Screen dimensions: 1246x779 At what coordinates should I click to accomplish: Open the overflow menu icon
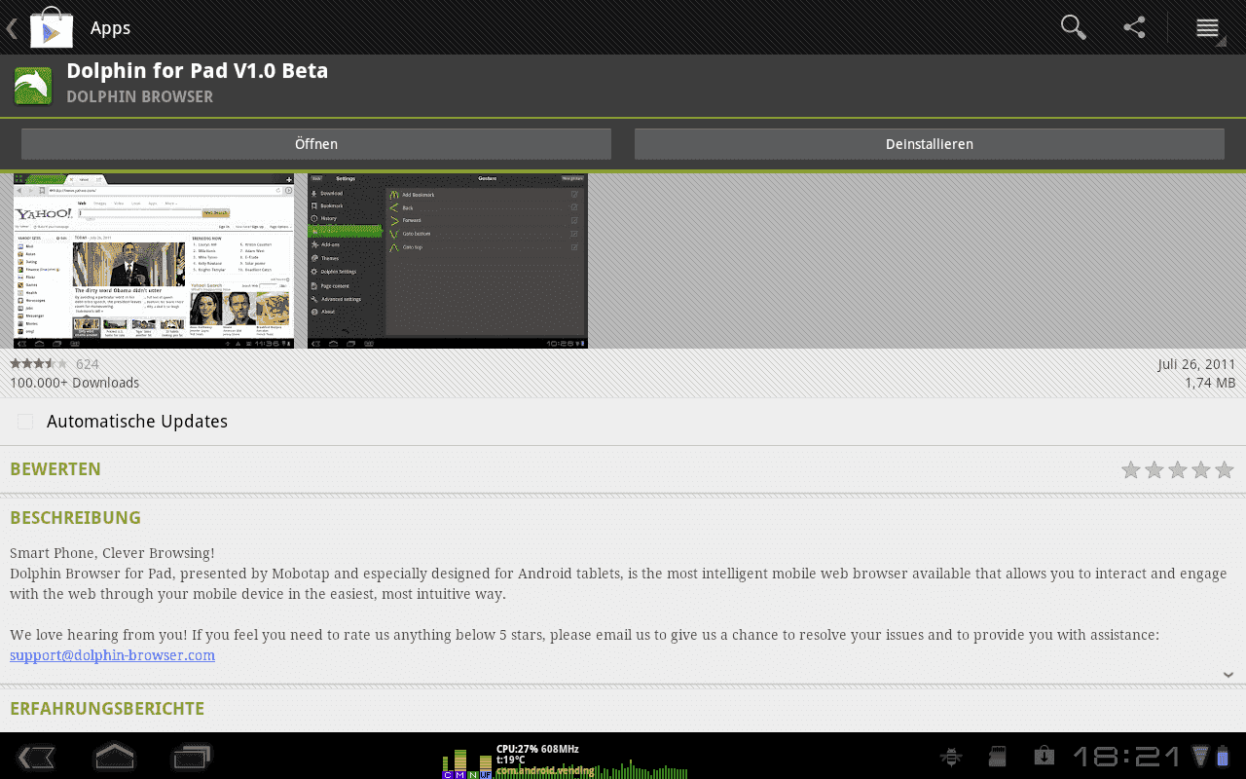coord(1208,28)
